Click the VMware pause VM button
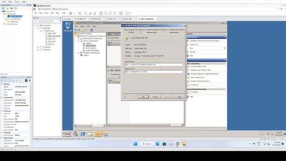Viewport: 286px width, 161px height. click(x=71, y=13)
